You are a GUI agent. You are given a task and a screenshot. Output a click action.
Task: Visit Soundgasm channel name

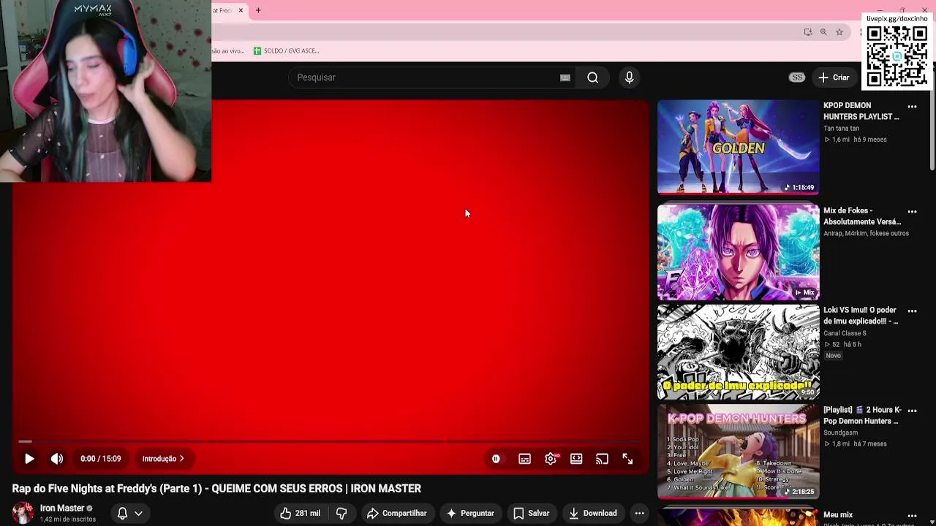coord(840,432)
